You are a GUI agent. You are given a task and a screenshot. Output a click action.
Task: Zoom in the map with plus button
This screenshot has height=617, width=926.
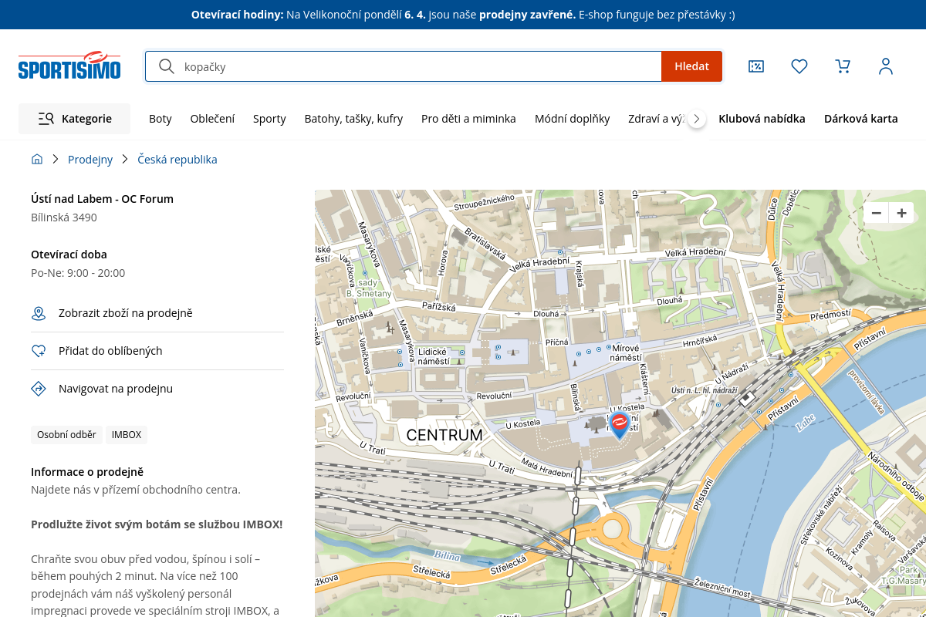tap(901, 214)
